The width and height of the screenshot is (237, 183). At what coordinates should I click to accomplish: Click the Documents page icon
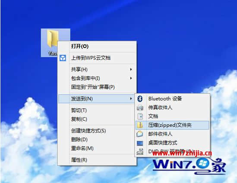140,117
